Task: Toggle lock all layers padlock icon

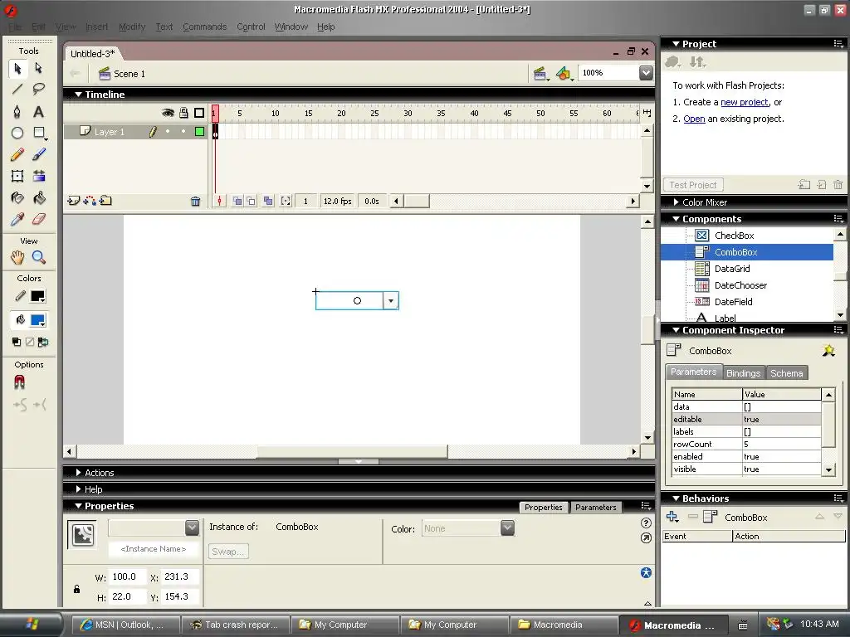Action: (x=183, y=113)
